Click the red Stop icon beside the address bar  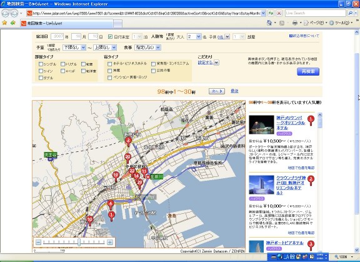[x=279, y=13]
